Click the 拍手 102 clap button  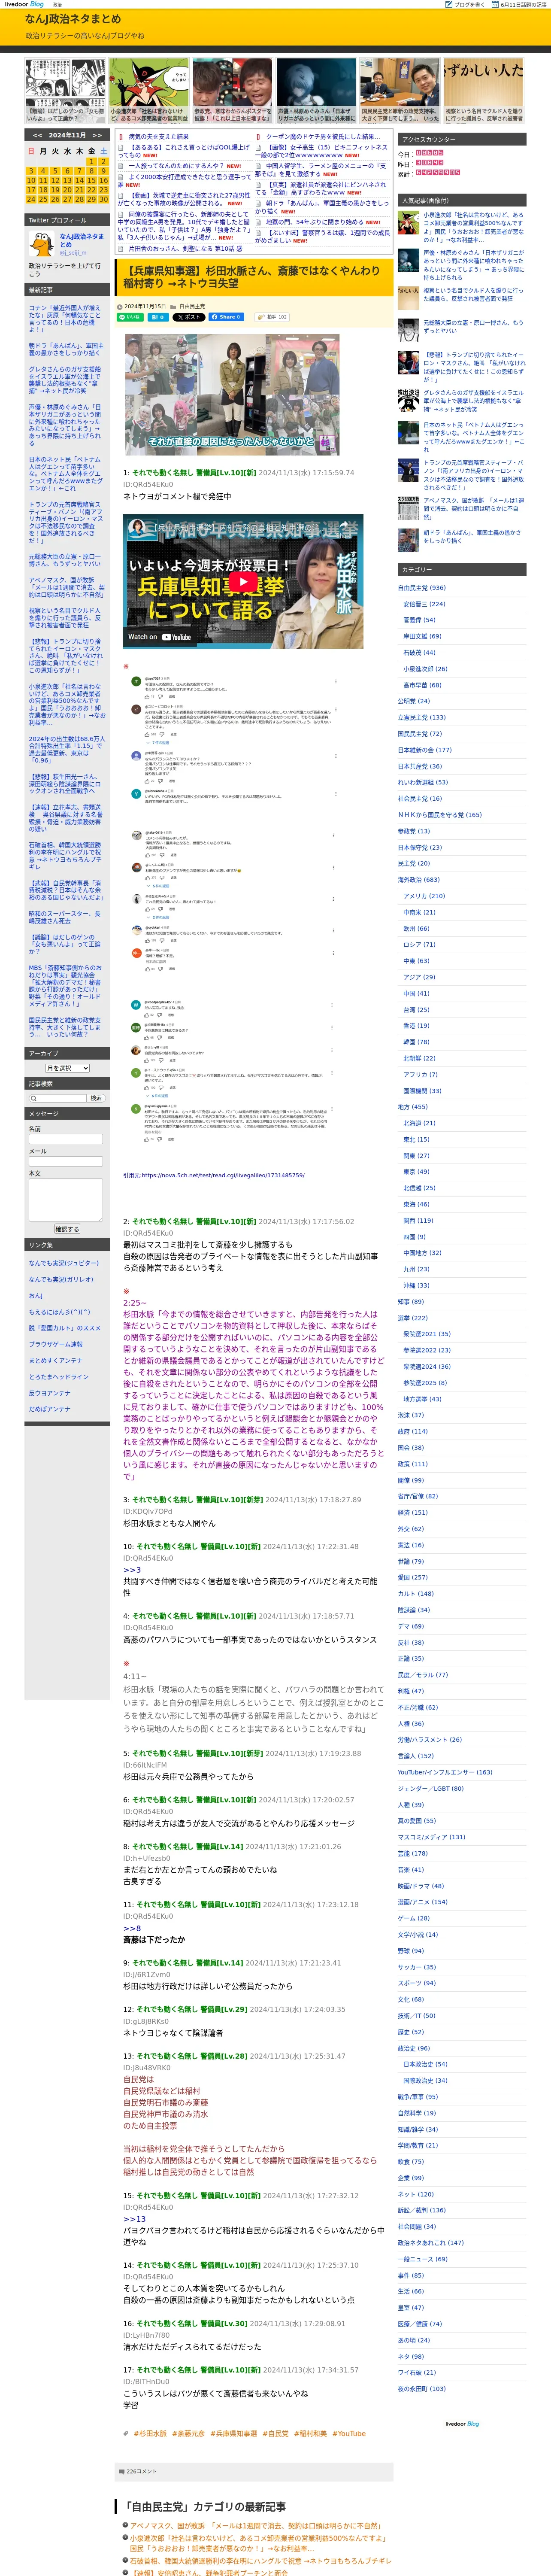pos(271,317)
